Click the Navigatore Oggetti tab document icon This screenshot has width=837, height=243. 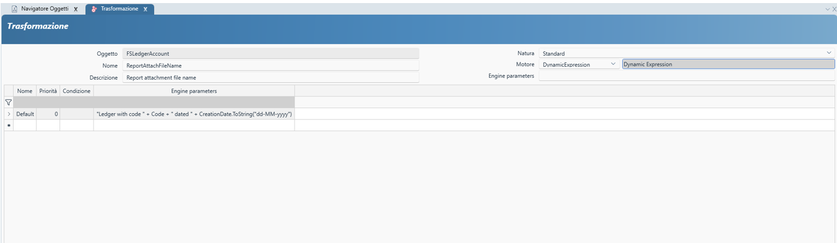tap(14, 9)
